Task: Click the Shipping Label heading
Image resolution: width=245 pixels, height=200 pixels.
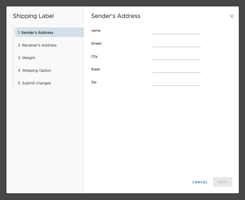Action: [x=33, y=16]
